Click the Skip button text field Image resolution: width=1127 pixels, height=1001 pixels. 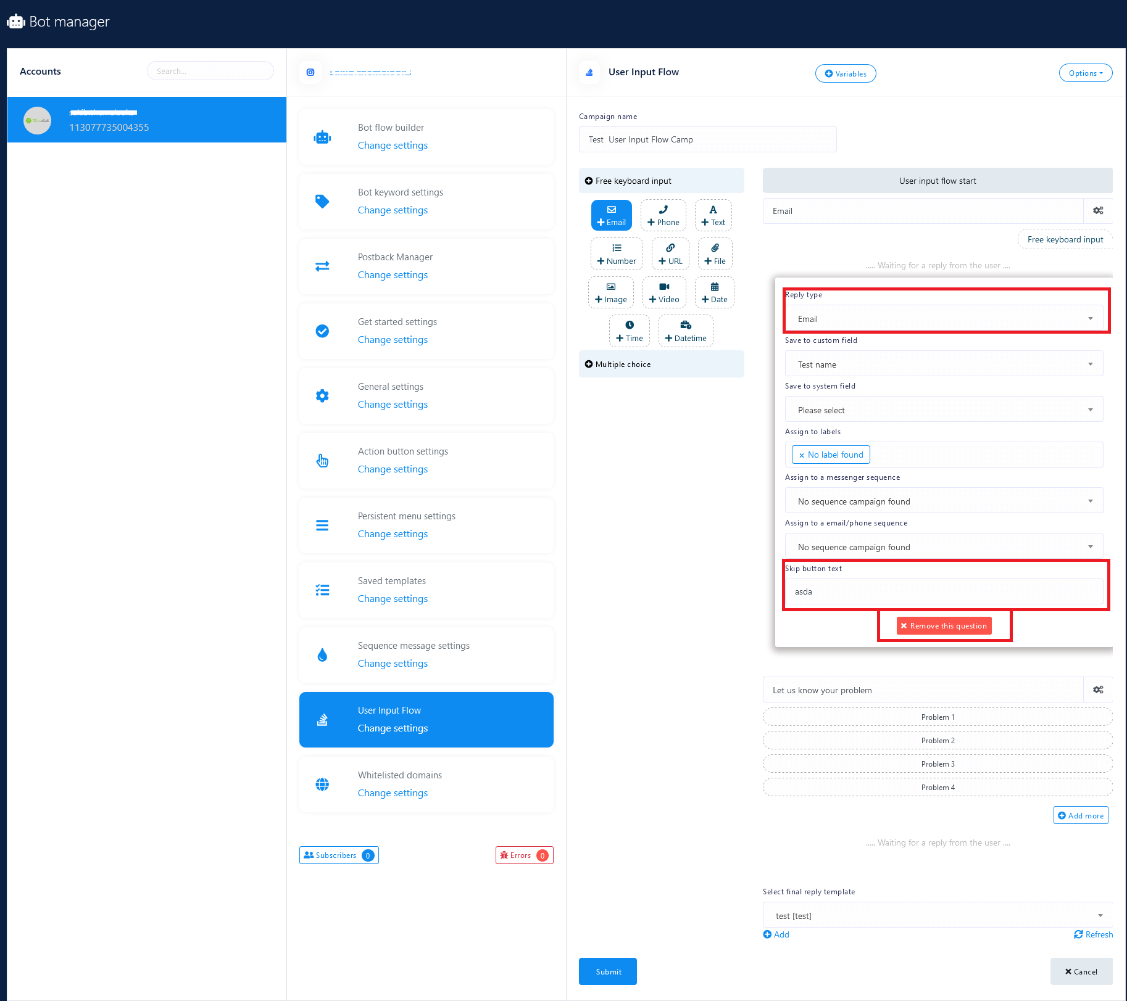[x=944, y=591]
